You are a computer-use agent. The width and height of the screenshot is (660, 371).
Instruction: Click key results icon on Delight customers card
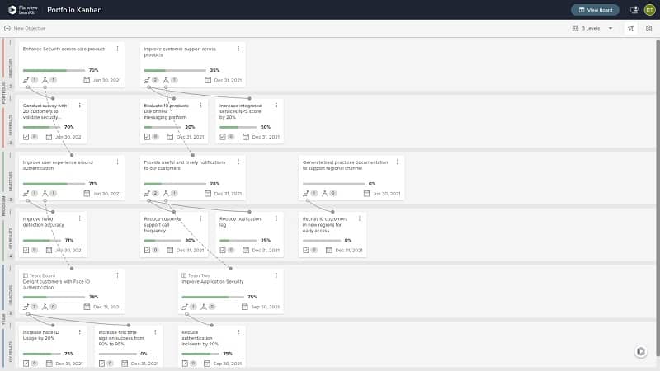click(x=26, y=307)
